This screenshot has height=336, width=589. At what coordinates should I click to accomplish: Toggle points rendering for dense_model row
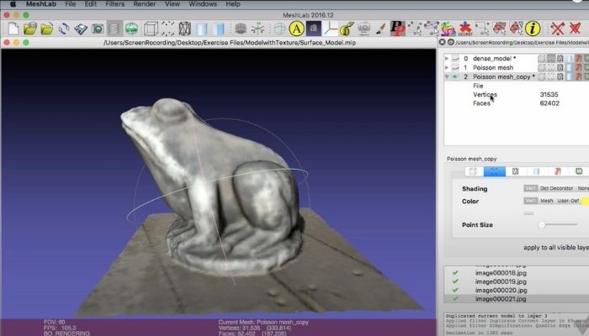pyautogui.click(x=551, y=59)
